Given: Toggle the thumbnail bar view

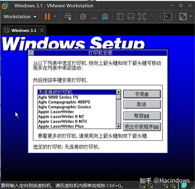Looking at the screenshot, I should point(131,17).
